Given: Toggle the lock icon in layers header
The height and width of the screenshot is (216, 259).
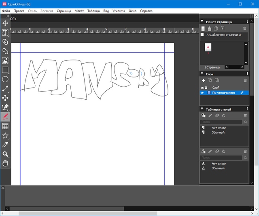Looking at the screenshot, I should click(206, 88).
